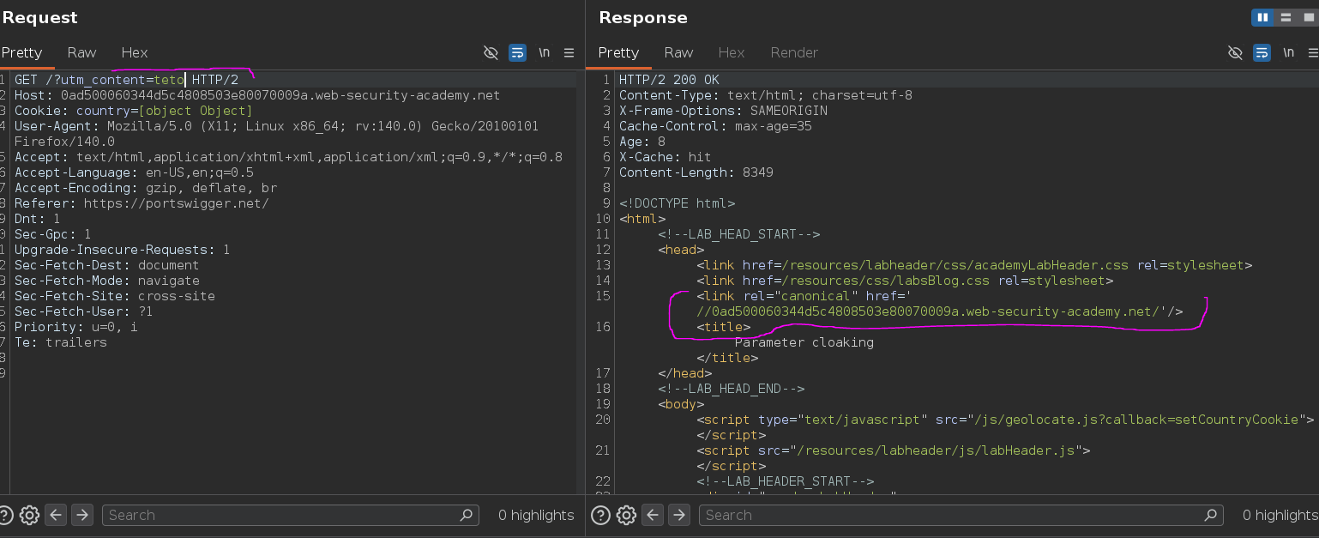Open search settings gear in Request panel
Viewport: 1319px width, 538px height.
(x=29, y=515)
